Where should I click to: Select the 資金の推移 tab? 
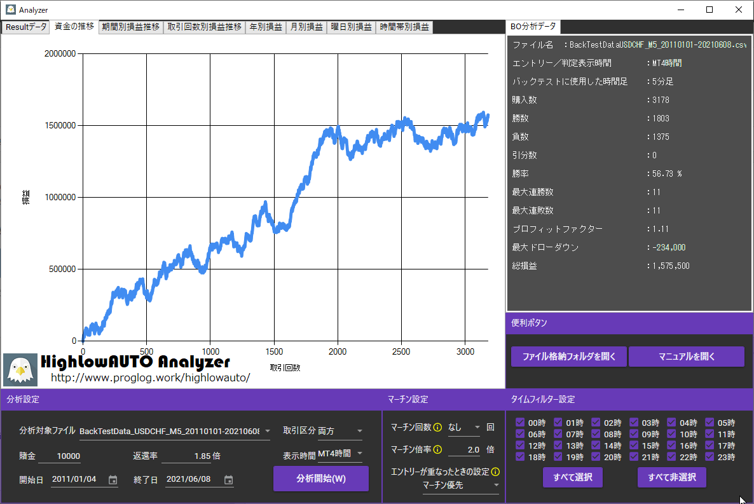tap(74, 27)
